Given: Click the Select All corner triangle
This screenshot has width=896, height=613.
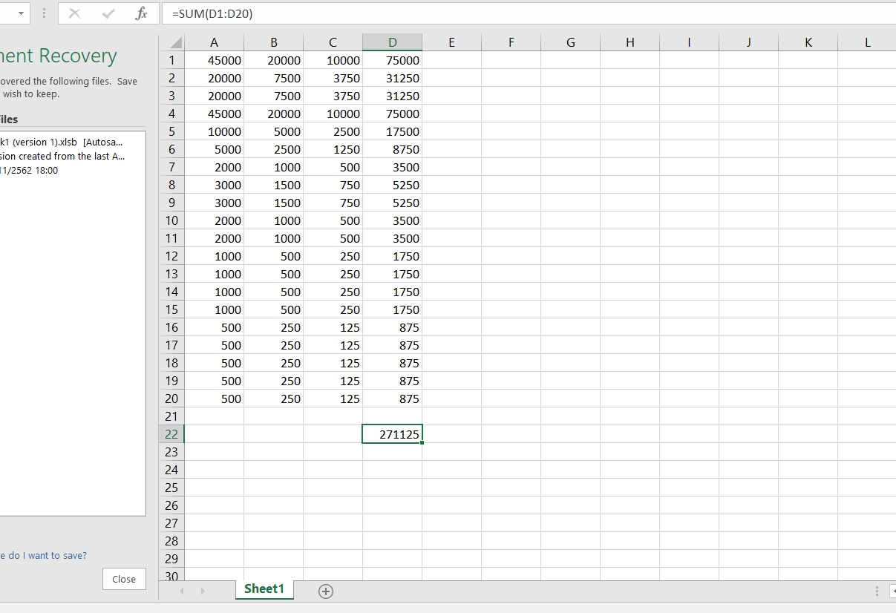Looking at the screenshot, I should 171,43.
